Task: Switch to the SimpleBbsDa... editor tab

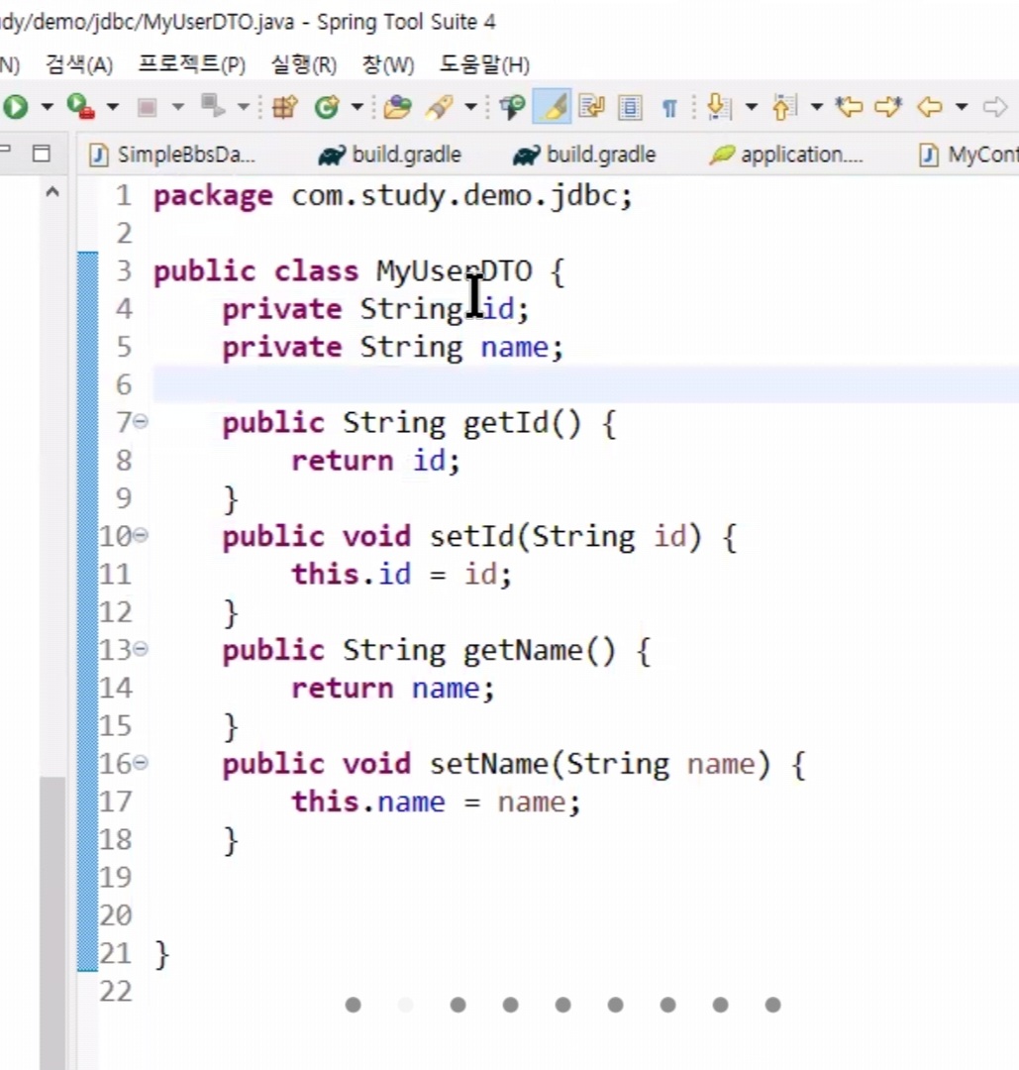Action: [172, 155]
